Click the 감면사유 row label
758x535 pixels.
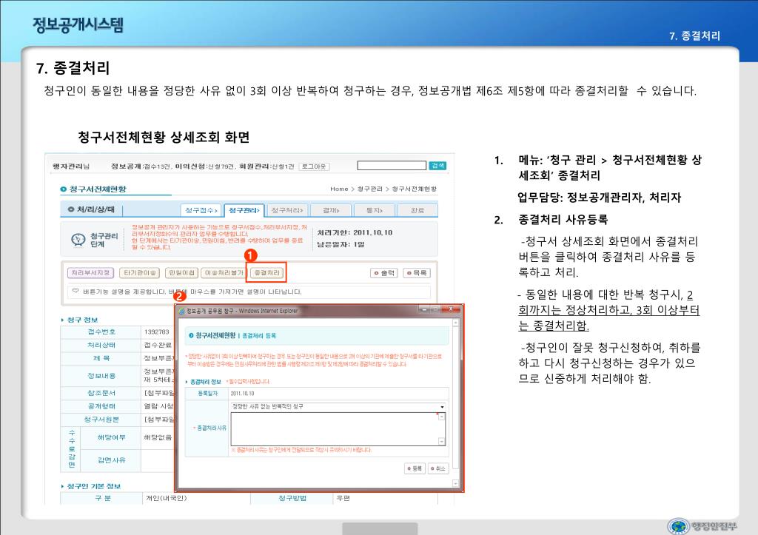coord(111,460)
